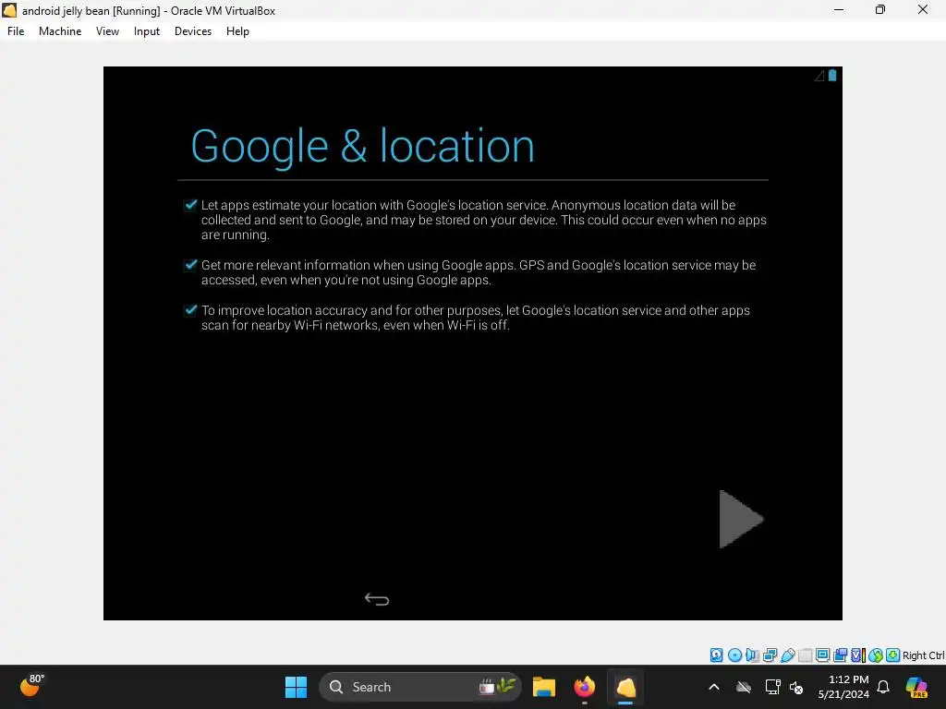This screenshot has height=709, width=946.
Task: Click the Android back navigation arrow
Action: tap(377, 598)
